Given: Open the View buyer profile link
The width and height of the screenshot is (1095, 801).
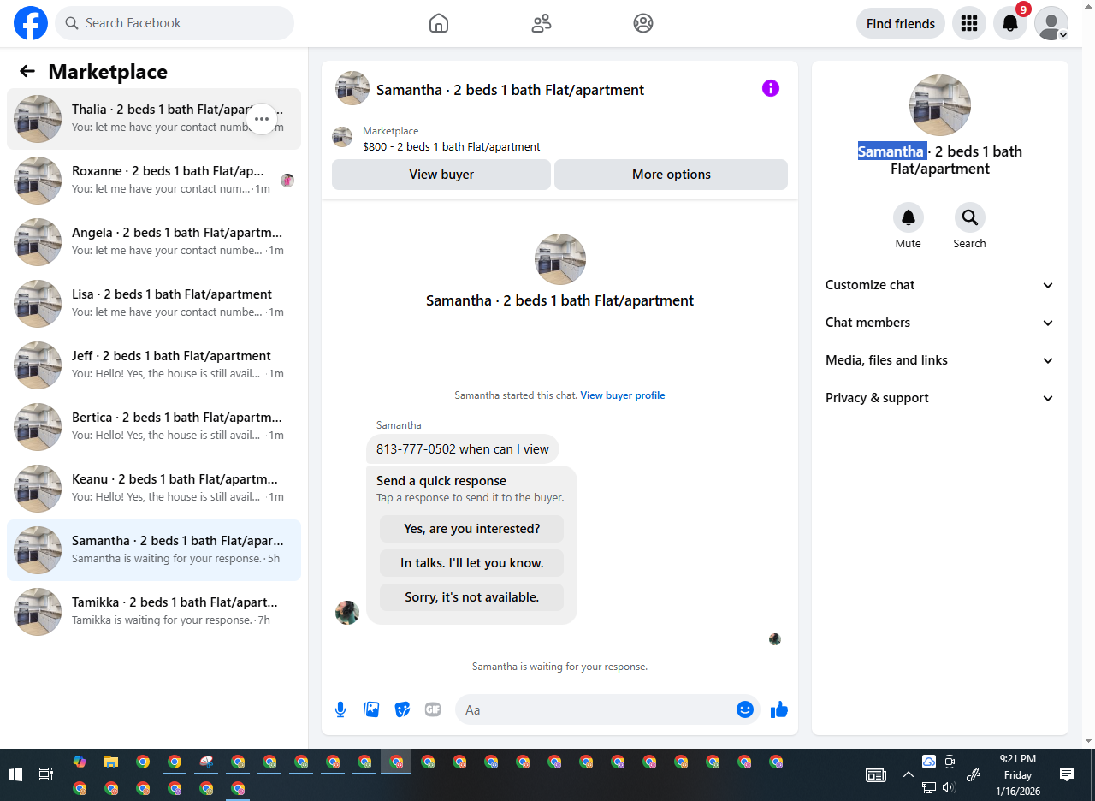Looking at the screenshot, I should pyautogui.click(x=623, y=395).
